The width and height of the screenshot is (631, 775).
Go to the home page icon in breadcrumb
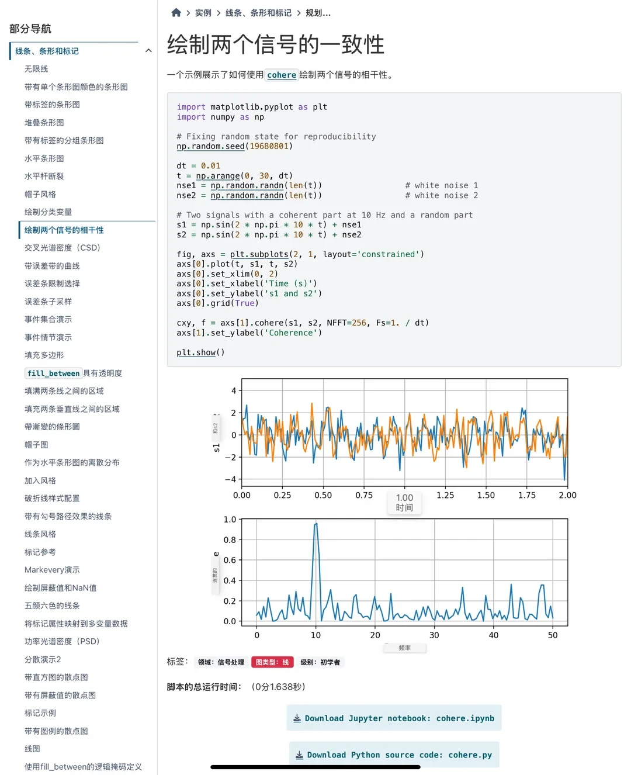click(176, 12)
